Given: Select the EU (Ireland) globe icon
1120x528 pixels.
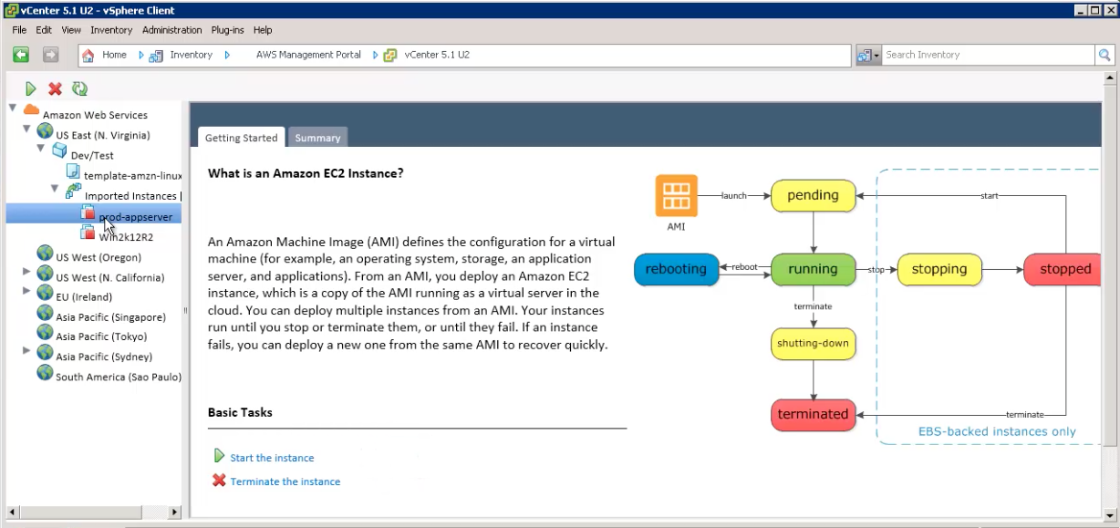Looking at the screenshot, I should tap(45, 294).
